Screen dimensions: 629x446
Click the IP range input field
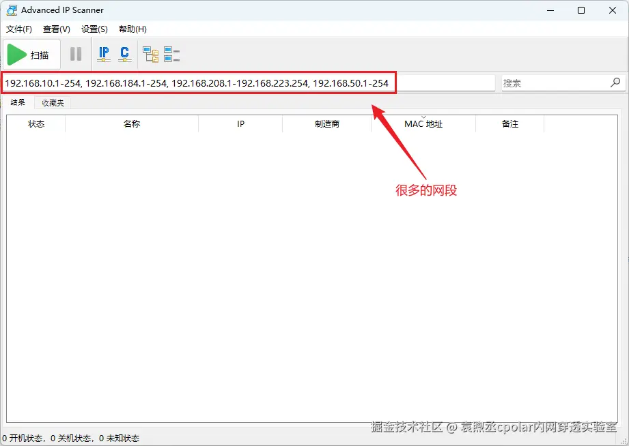click(x=249, y=83)
